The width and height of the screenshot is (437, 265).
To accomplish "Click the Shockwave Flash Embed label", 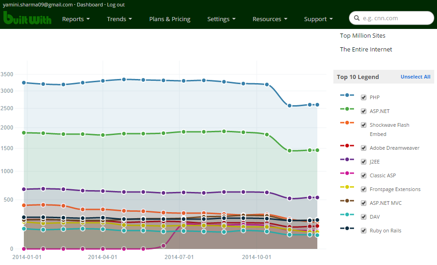I will (389, 130).
